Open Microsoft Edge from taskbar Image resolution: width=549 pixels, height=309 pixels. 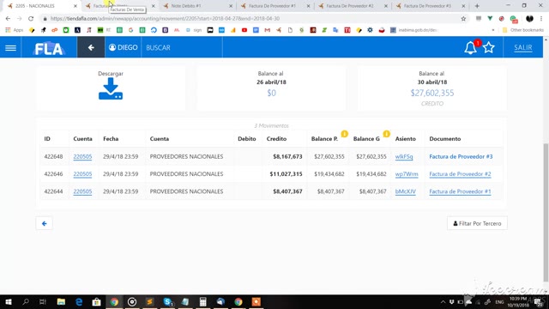point(79,301)
